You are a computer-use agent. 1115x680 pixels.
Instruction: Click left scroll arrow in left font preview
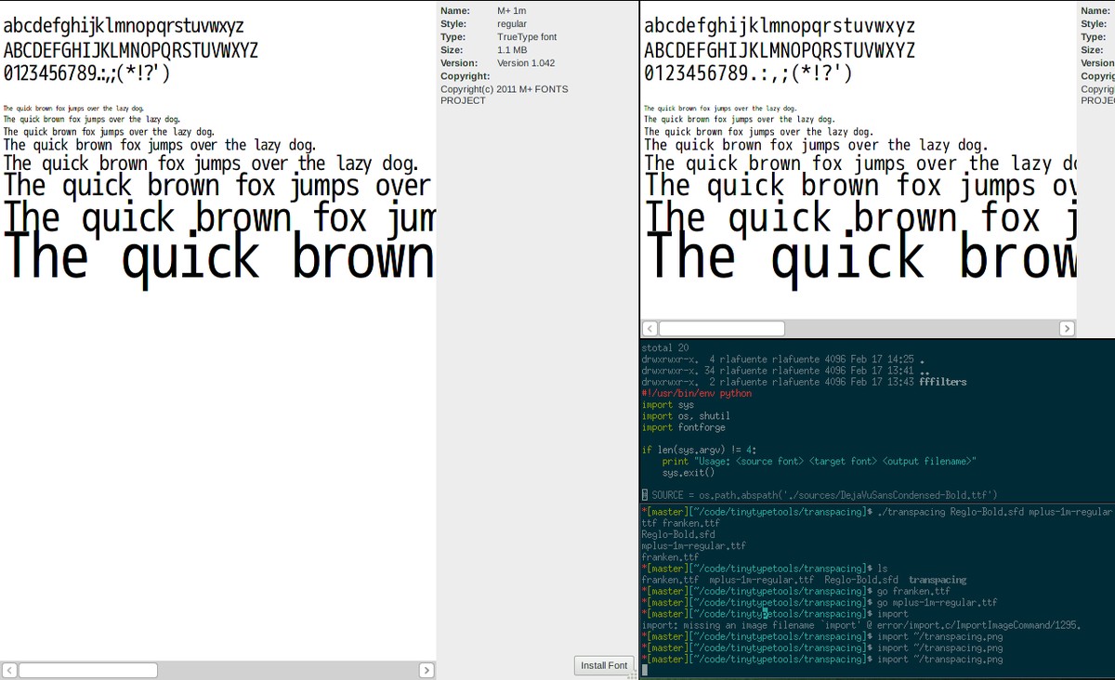(x=9, y=670)
